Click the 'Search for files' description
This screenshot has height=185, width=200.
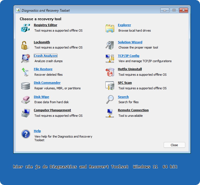coord(128,102)
